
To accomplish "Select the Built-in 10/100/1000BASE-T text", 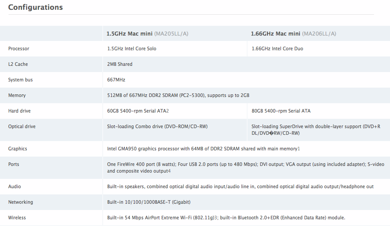I will point(149,202).
